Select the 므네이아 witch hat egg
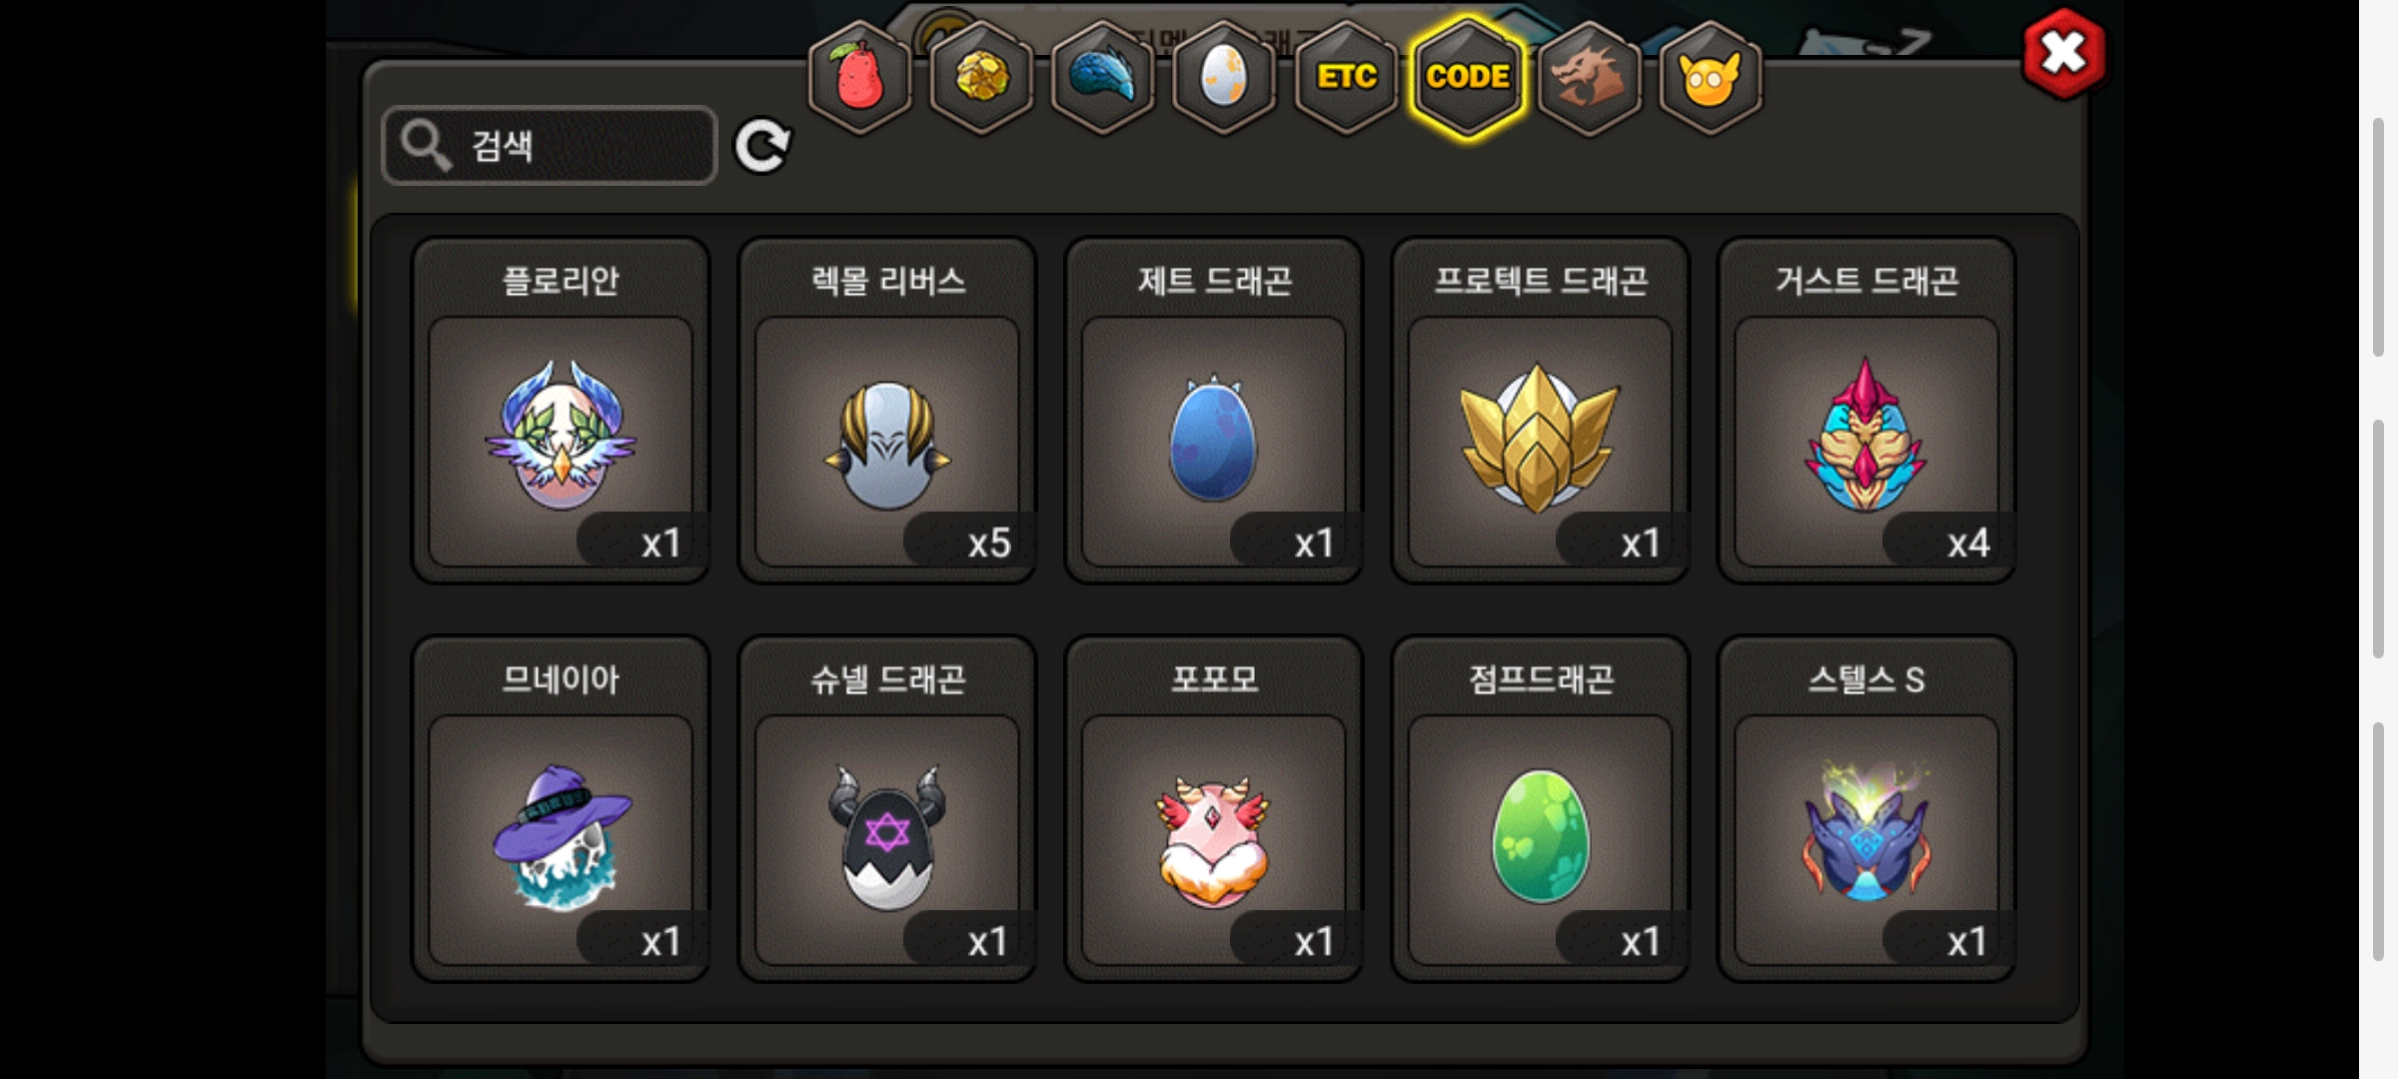 tap(561, 809)
